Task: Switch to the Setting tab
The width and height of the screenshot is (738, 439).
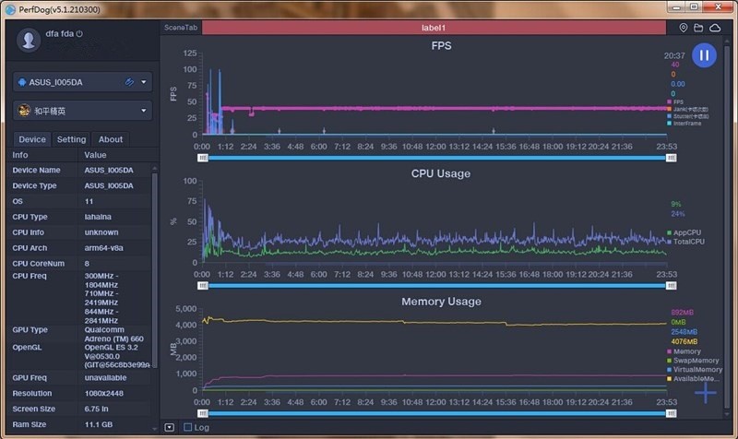Action: [x=71, y=139]
